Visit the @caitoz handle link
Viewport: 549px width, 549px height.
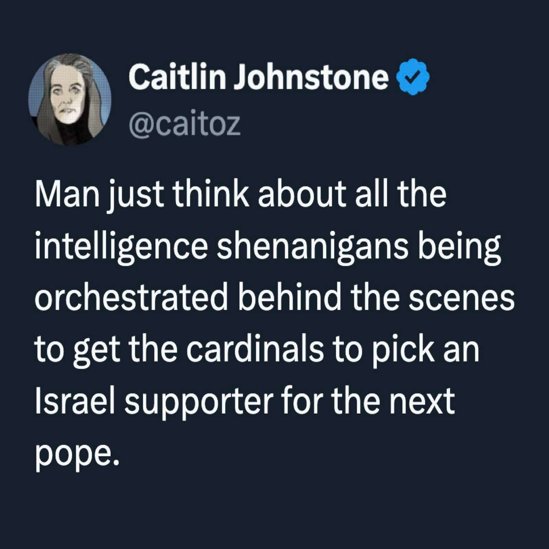pyautogui.click(x=185, y=124)
